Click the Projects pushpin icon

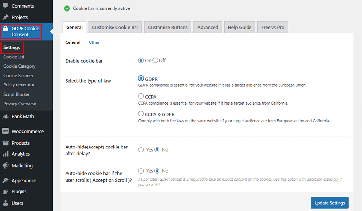click(5, 17)
